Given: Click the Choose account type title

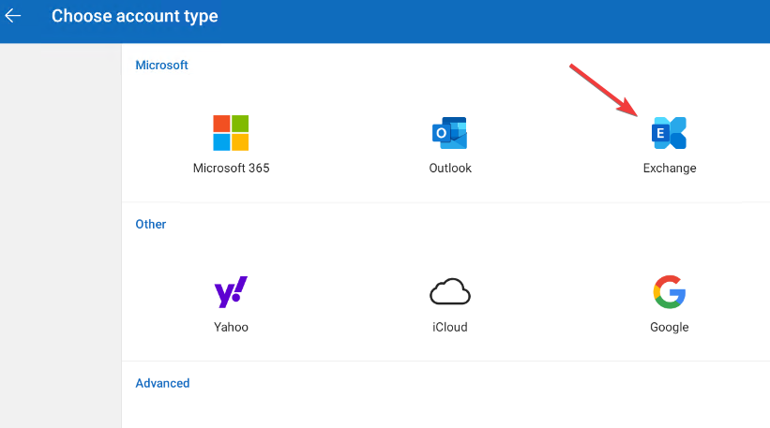Looking at the screenshot, I should (x=134, y=16).
